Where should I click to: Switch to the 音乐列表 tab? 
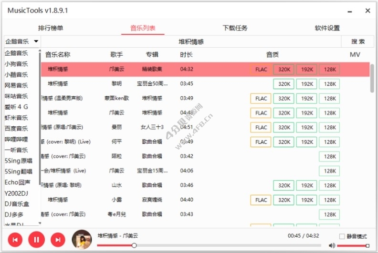(x=143, y=28)
